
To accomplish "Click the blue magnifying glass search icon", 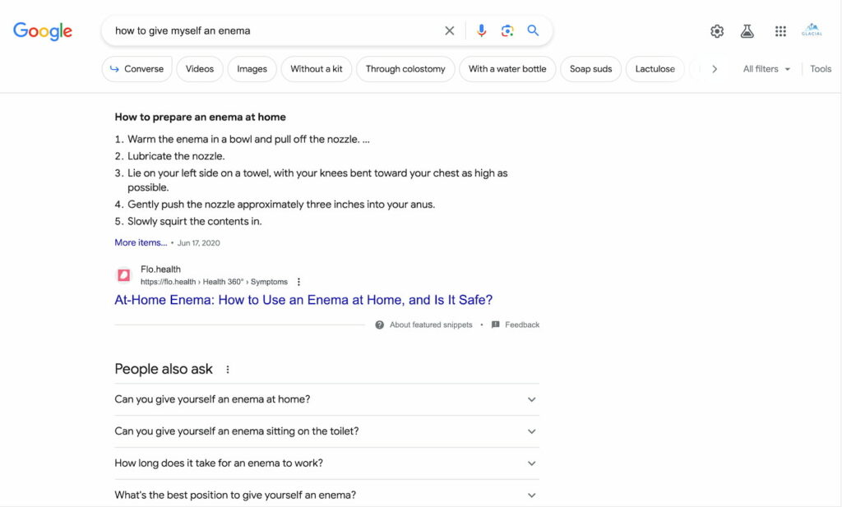I will point(533,30).
